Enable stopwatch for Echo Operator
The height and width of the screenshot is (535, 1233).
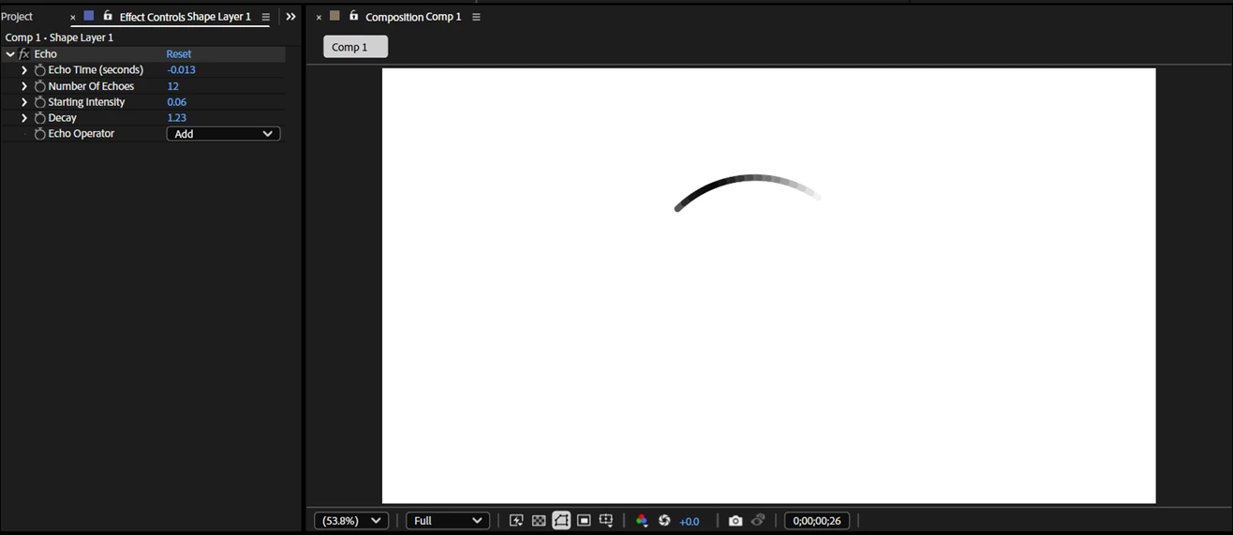pos(39,134)
